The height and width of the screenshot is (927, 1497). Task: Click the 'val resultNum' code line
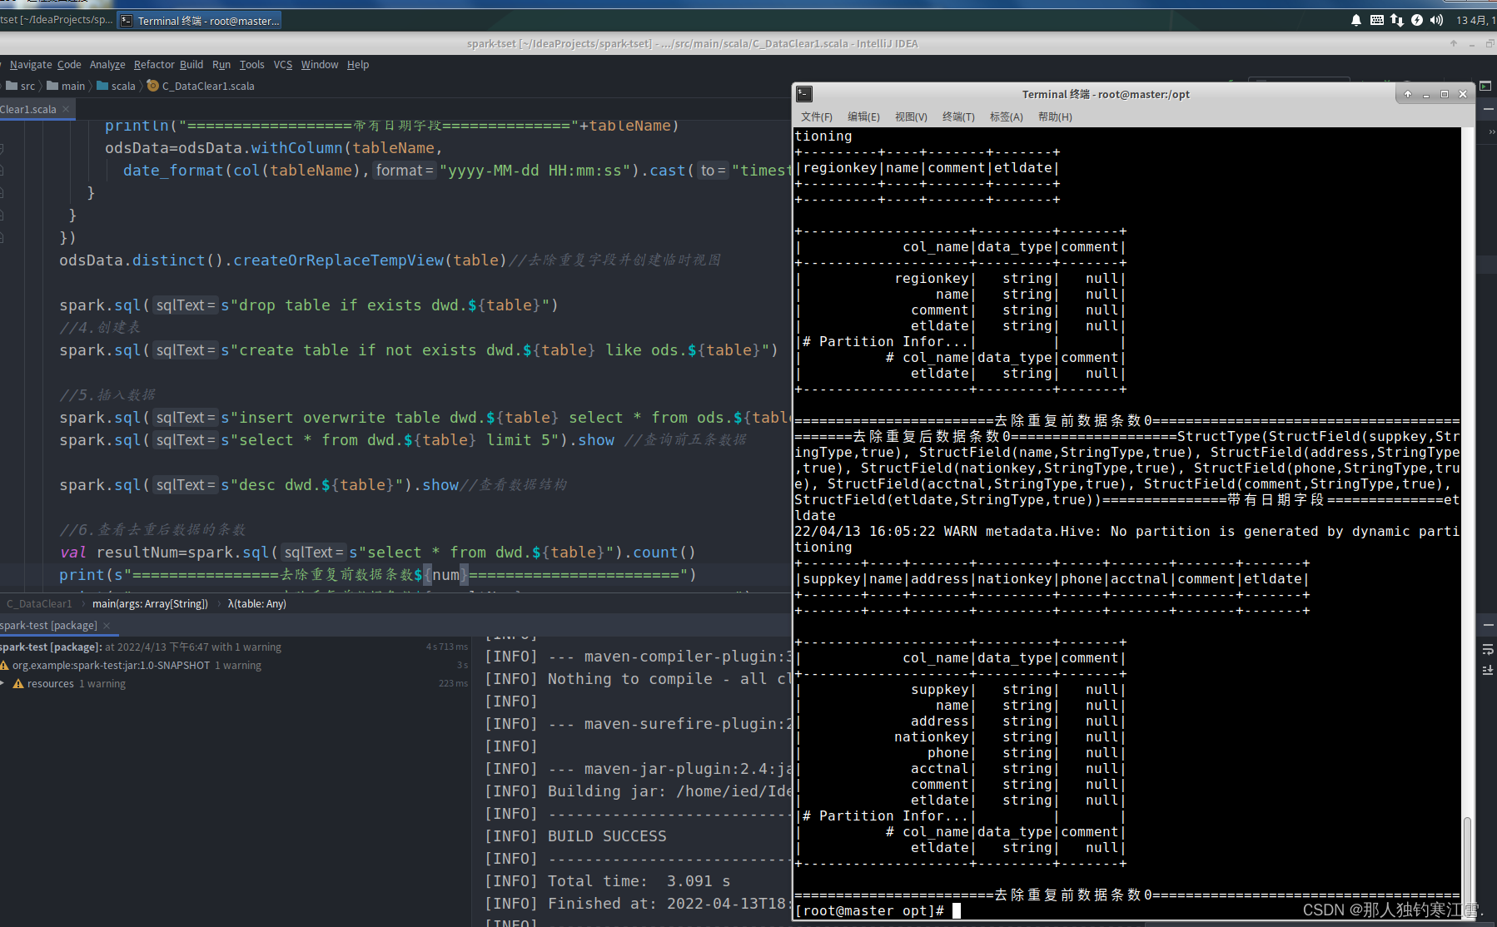point(377,553)
